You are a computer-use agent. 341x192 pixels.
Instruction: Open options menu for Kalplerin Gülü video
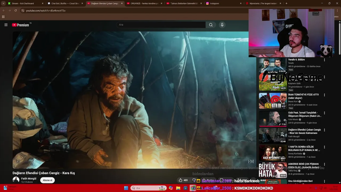[324, 77]
